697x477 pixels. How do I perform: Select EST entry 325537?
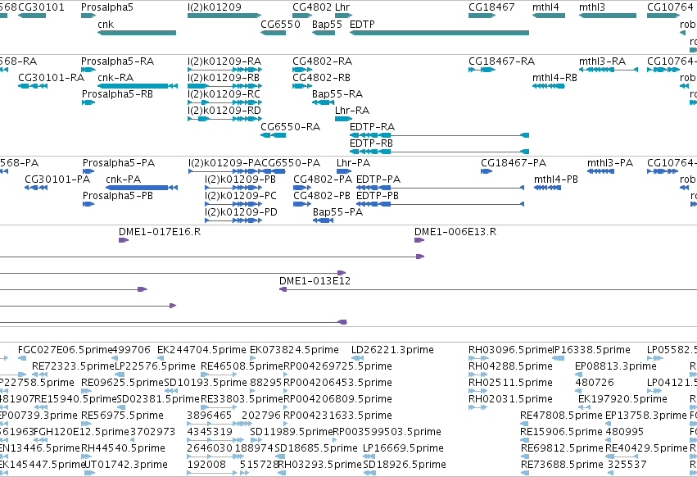tap(627, 465)
